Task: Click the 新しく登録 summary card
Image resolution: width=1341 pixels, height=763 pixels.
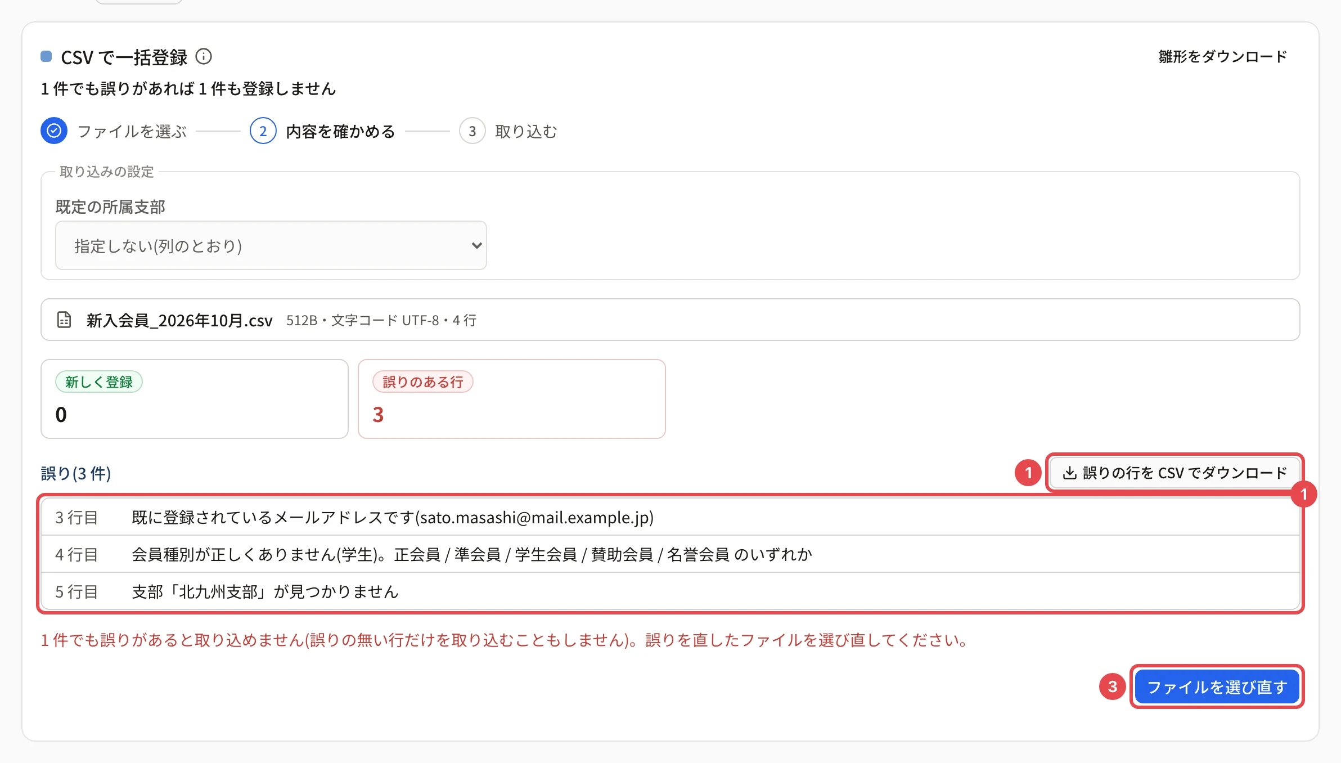Action: tap(195, 399)
